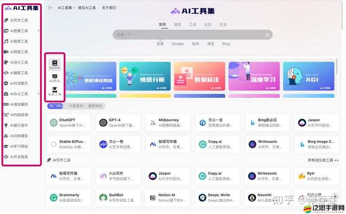Switch to the 社区 search tab
The height and width of the screenshot is (214, 346).
pos(208,24)
